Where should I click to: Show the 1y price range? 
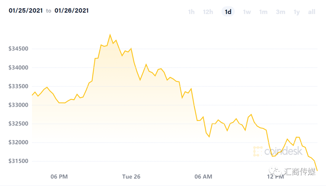[x=297, y=12]
